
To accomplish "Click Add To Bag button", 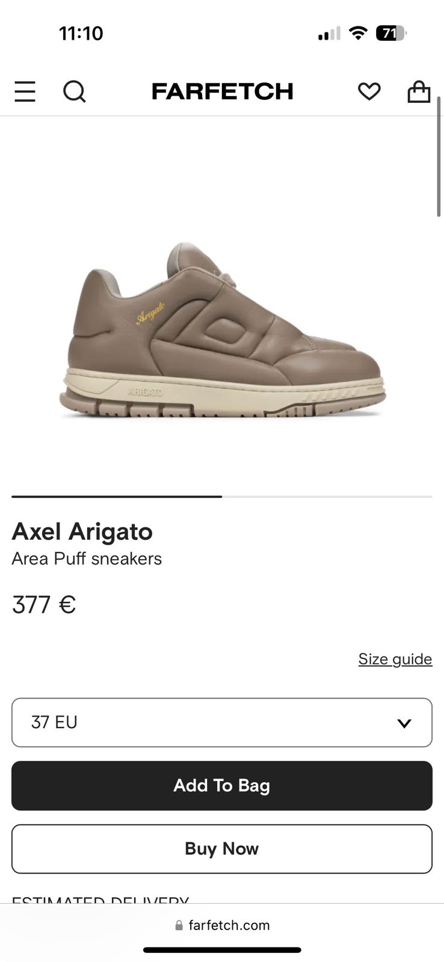I will coord(222,785).
